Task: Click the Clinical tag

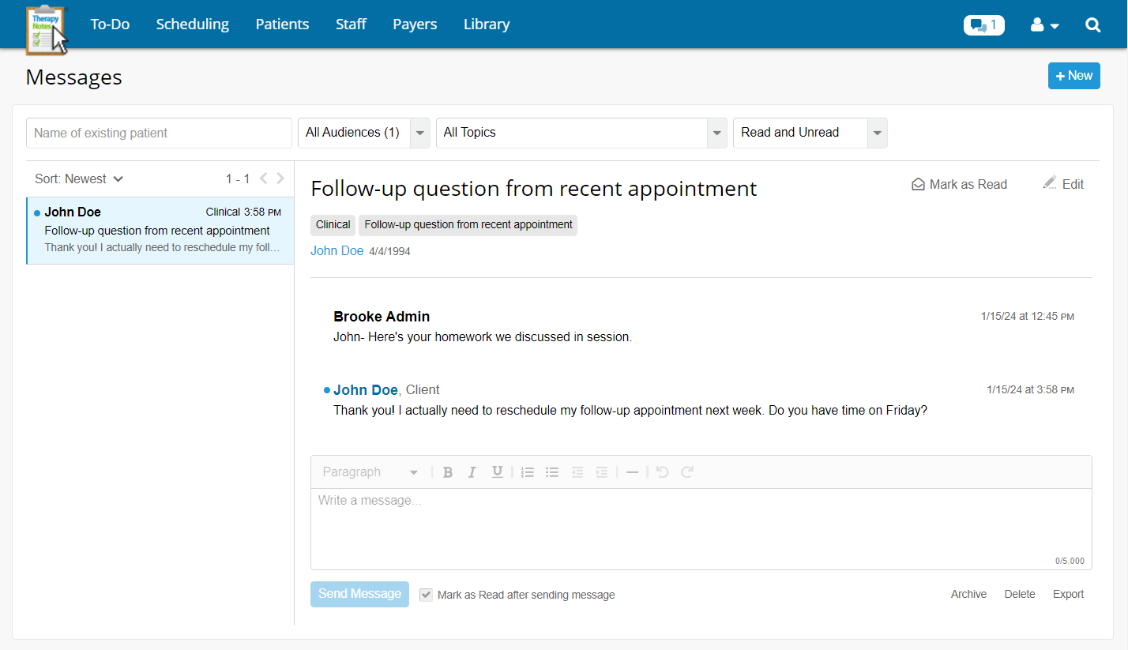Action: coord(333,225)
